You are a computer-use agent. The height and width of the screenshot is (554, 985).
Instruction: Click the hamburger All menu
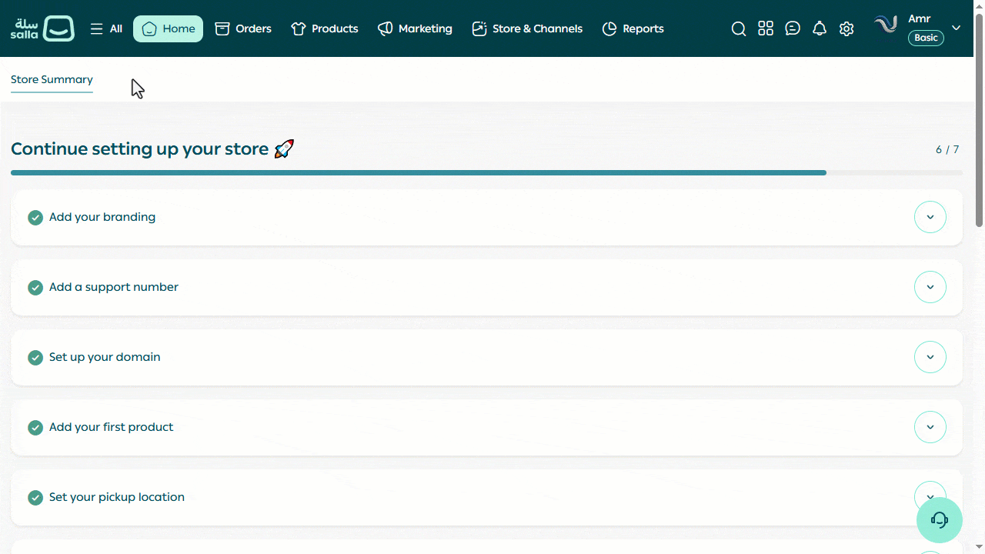tap(106, 28)
